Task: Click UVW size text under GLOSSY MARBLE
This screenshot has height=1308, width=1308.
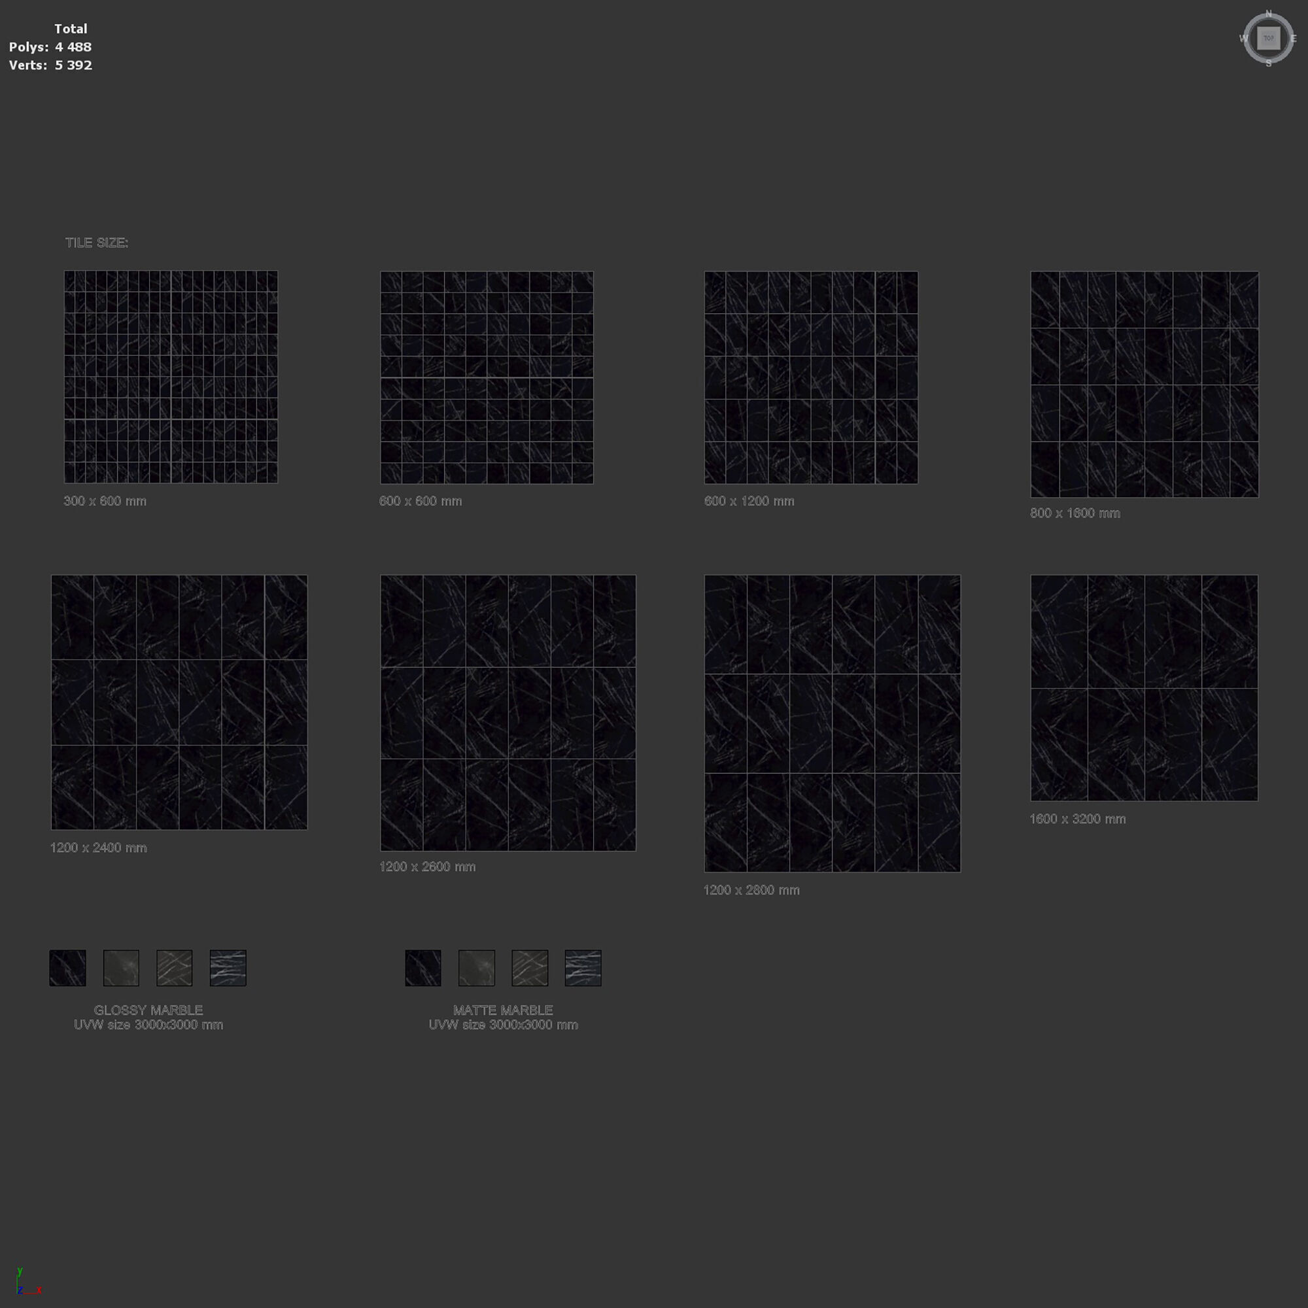Action: coord(148,1025)
